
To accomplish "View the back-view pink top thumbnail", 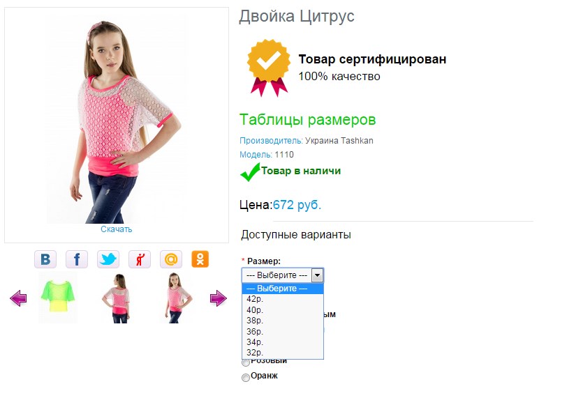I will [x=117, y=298].
